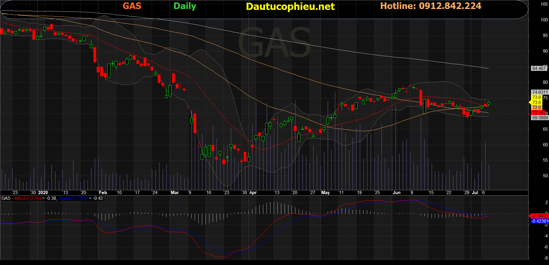The height and width of the screenshot is (265, 549).
Task: Click date label 24 before Mar
Action: coord(155,193)
